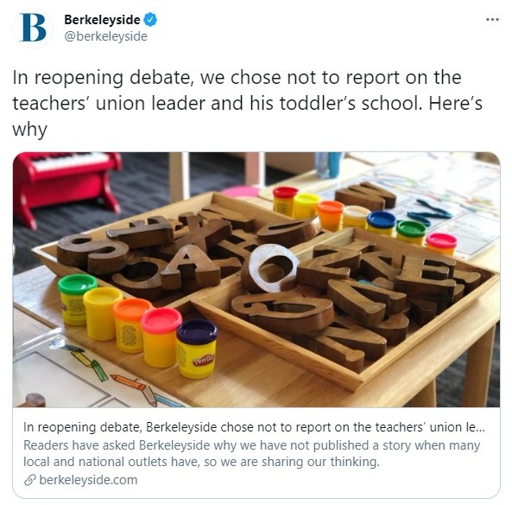Click the wooden letter S in tray
Viewport: 512px width, 505px height.
pos(92,253)
